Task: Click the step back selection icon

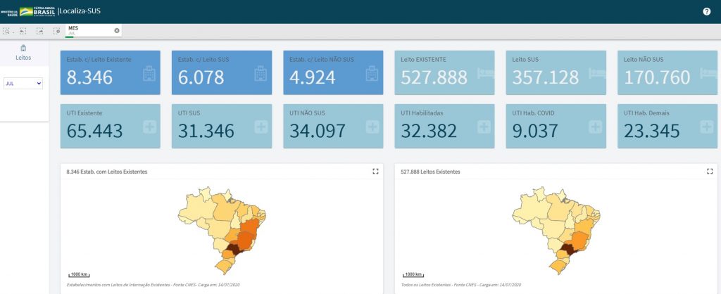Action: (x=23, y=31)
